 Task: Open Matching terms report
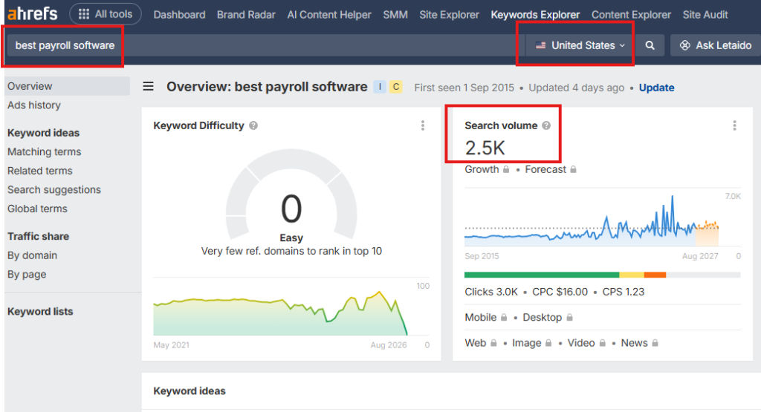coord(44,151)
